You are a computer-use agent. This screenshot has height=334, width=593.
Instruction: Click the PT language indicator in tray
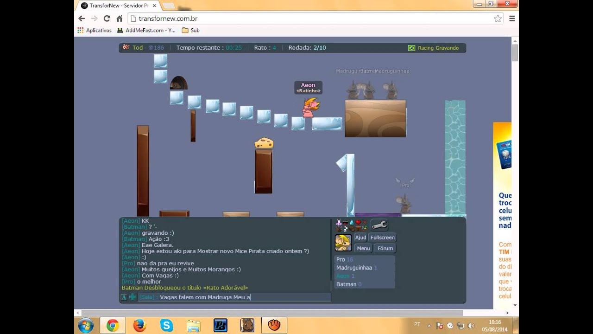417,325
